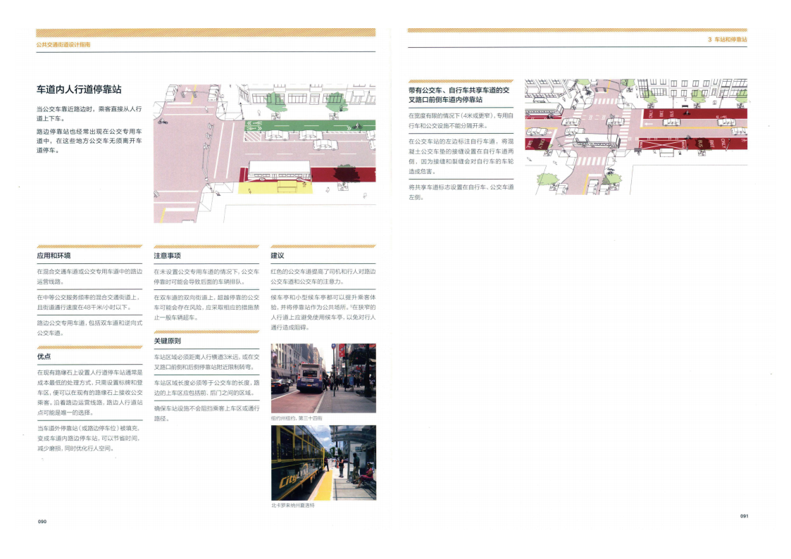Open the intersection illustration on the right page
This screenshot has width=791, height=559.
[x=635, y=136]
